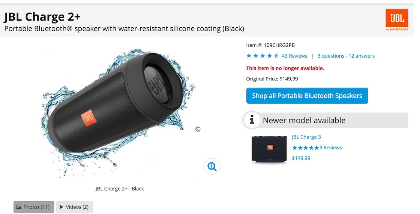
Task: Click the JBL Charge 2+ page title
Action: [42, 17]
